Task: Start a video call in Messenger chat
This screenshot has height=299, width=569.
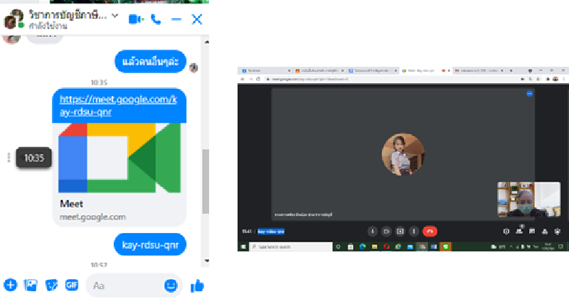Action: click(x=137, y=19)
